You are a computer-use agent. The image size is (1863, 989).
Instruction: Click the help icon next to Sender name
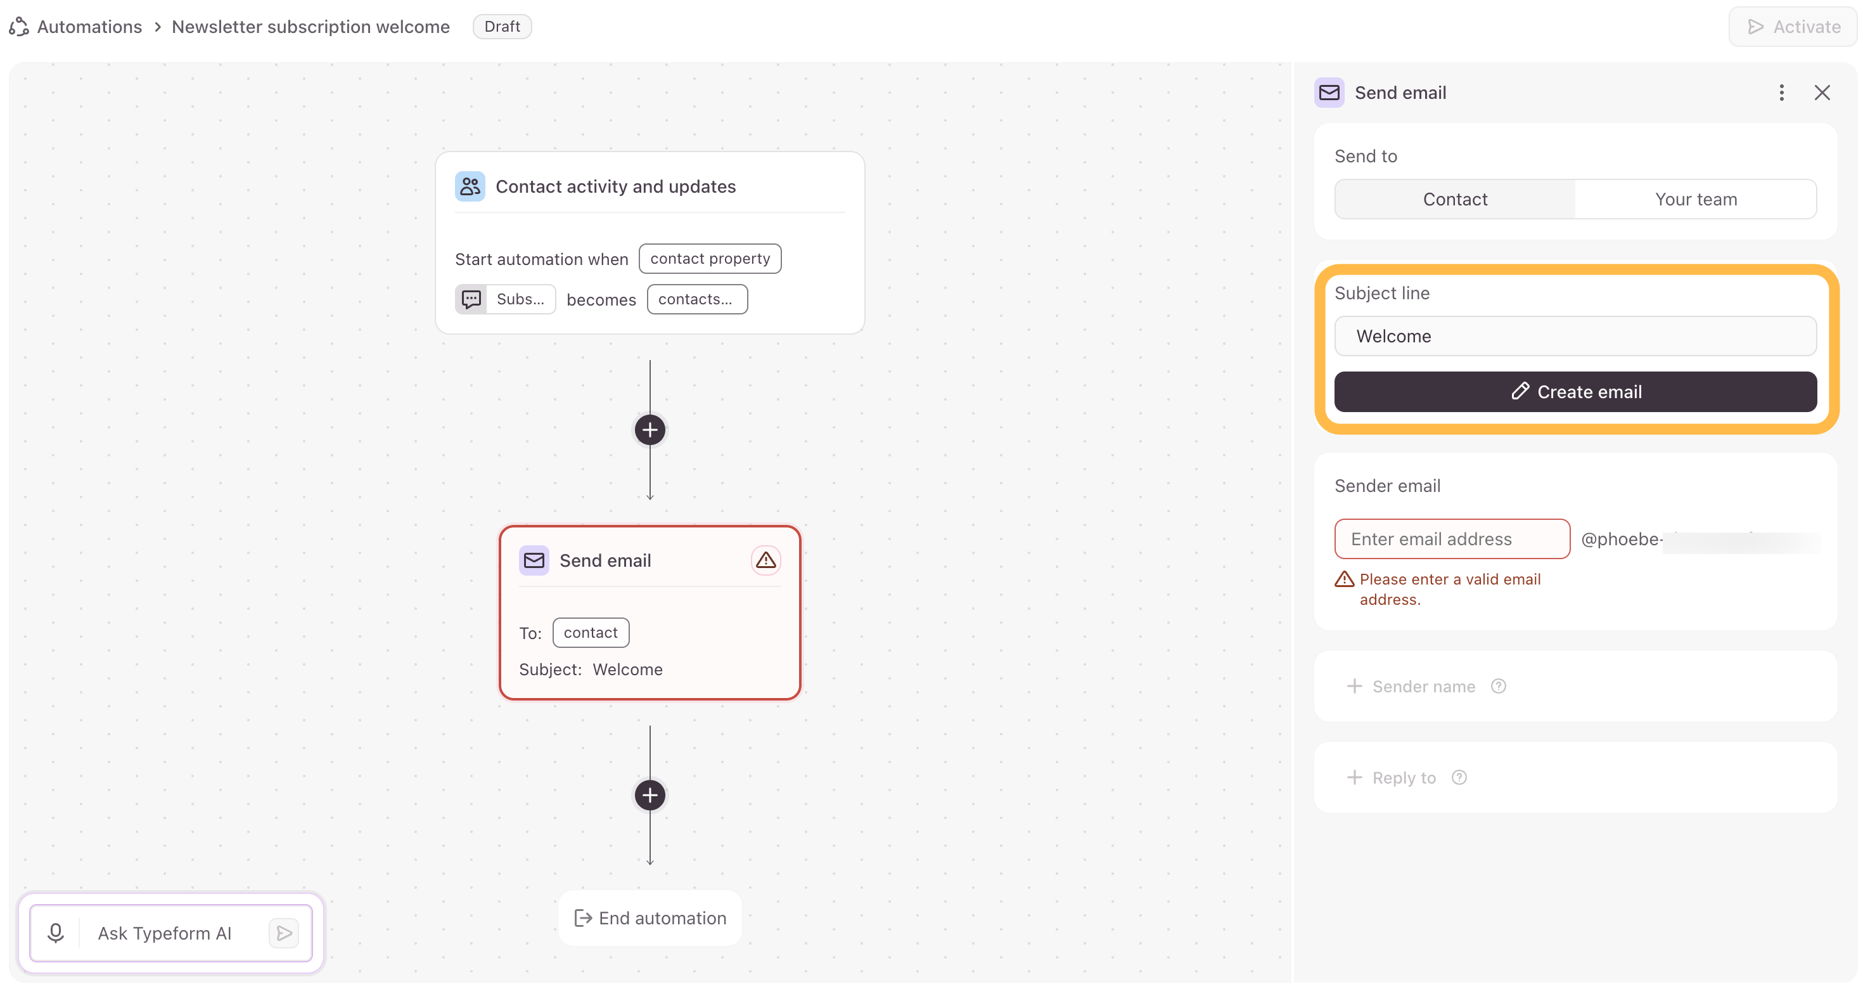[1498, 686]
